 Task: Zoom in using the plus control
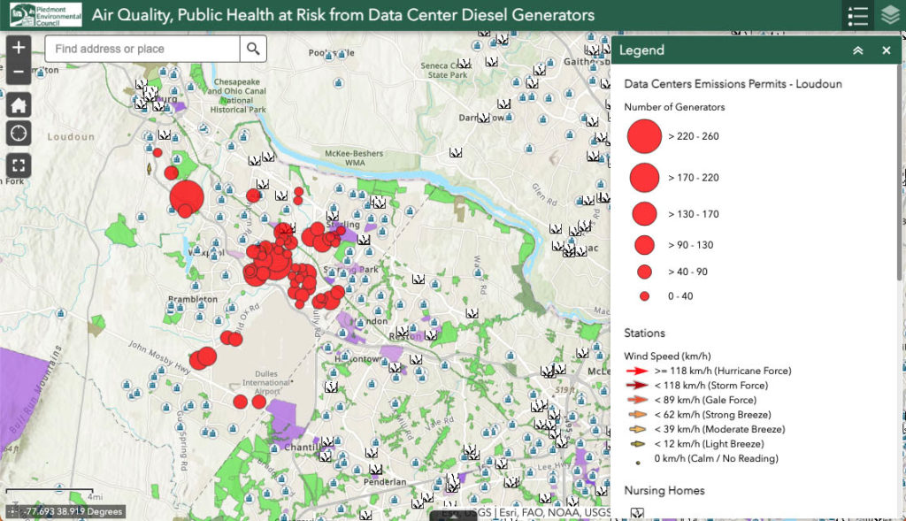point(18,46)
